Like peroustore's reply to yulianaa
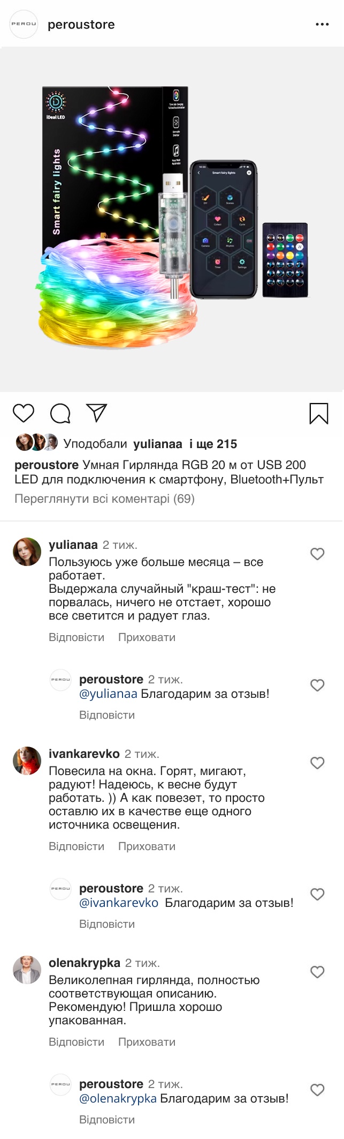344x1139 pixels. point(317,685)
